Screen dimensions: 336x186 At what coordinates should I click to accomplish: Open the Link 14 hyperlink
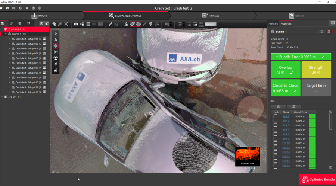point(286,152)
